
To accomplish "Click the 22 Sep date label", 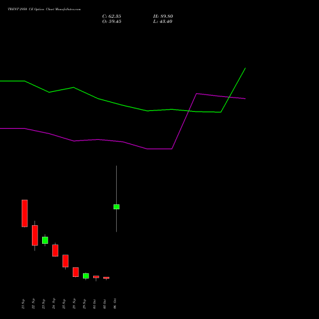I will click(x=33, y=304).
